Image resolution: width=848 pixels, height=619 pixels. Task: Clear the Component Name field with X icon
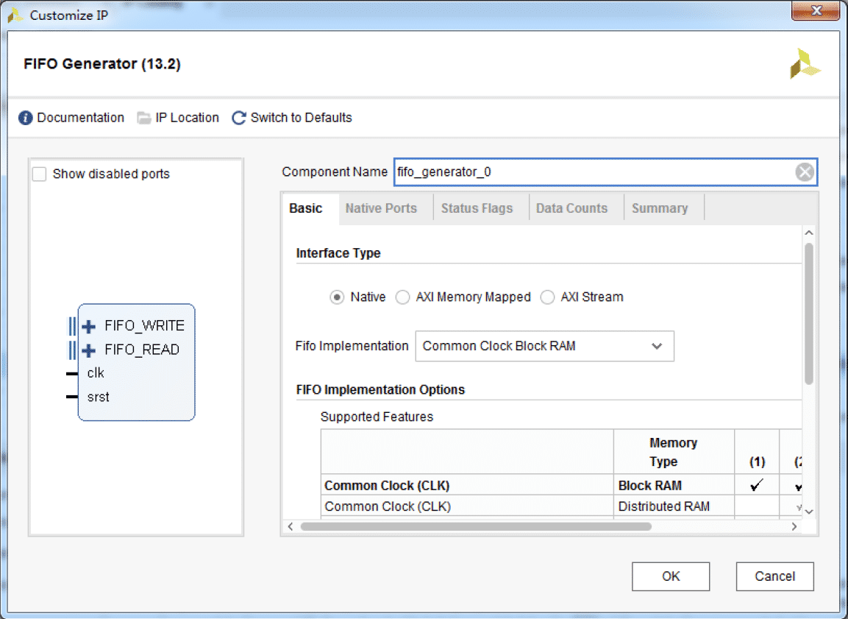[805, 172]
